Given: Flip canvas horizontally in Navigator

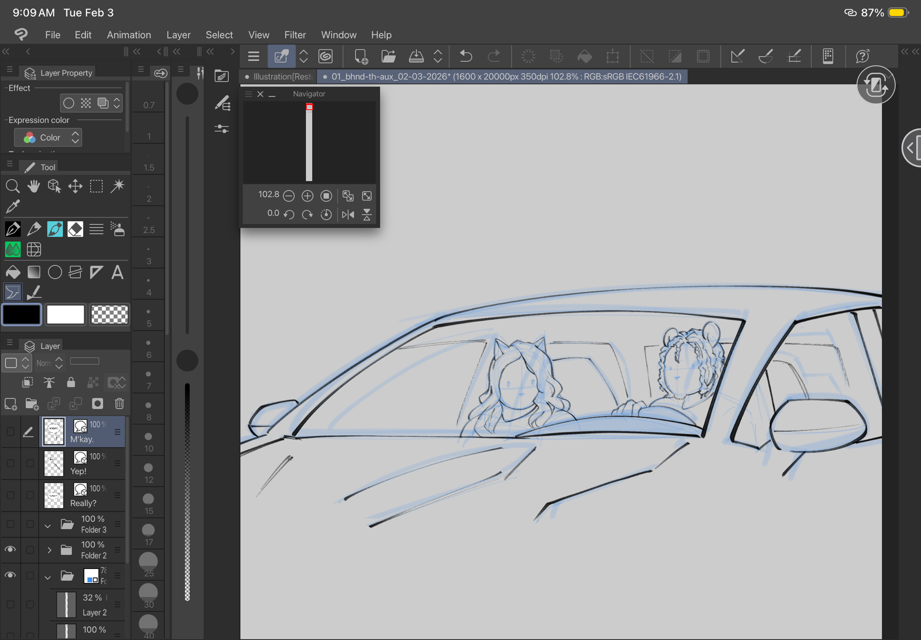Looking at the screenshot, I should click(x=348, y=214).
